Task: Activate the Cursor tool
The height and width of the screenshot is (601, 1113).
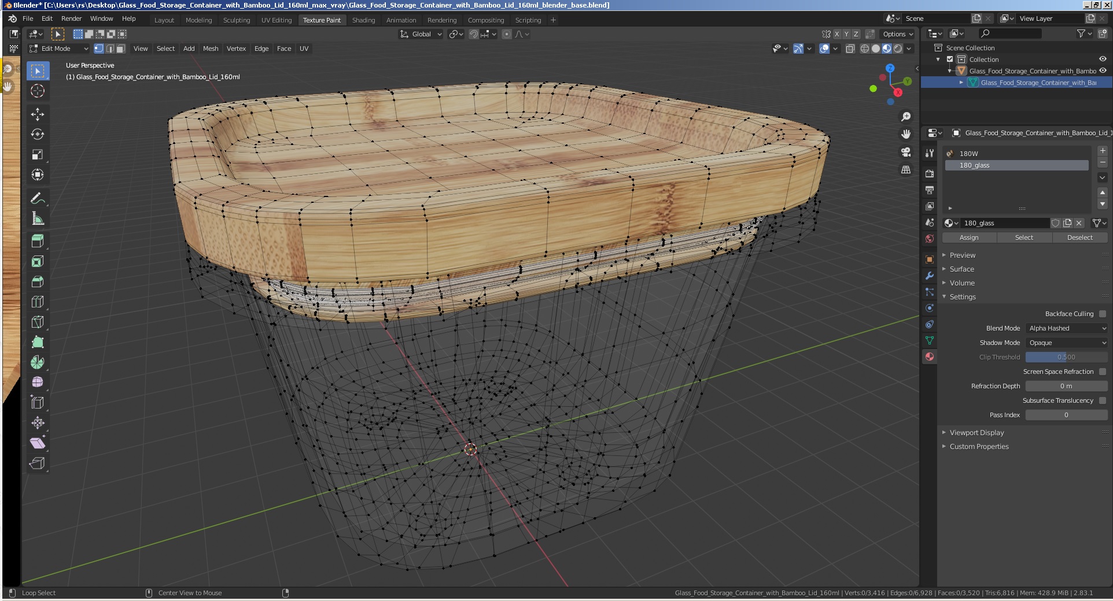Action: point(38,91)
